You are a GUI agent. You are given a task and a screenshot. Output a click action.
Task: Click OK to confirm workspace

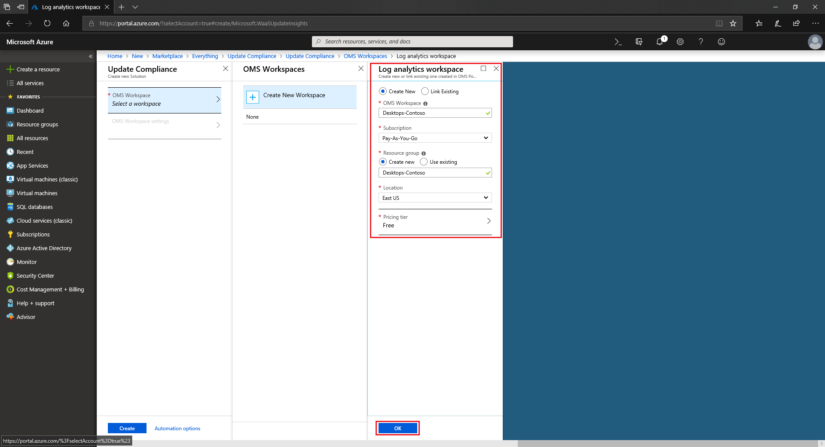pyautogui.click(x=397, y=428)
